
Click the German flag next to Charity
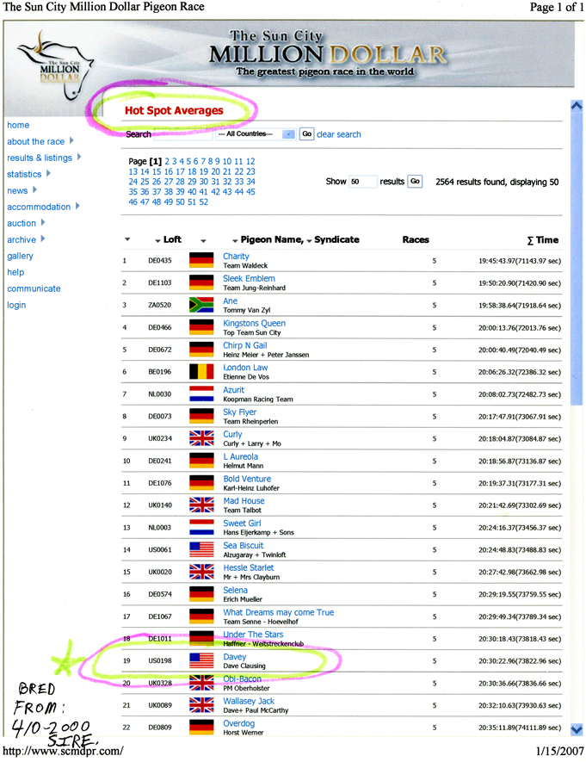[200, 260]
